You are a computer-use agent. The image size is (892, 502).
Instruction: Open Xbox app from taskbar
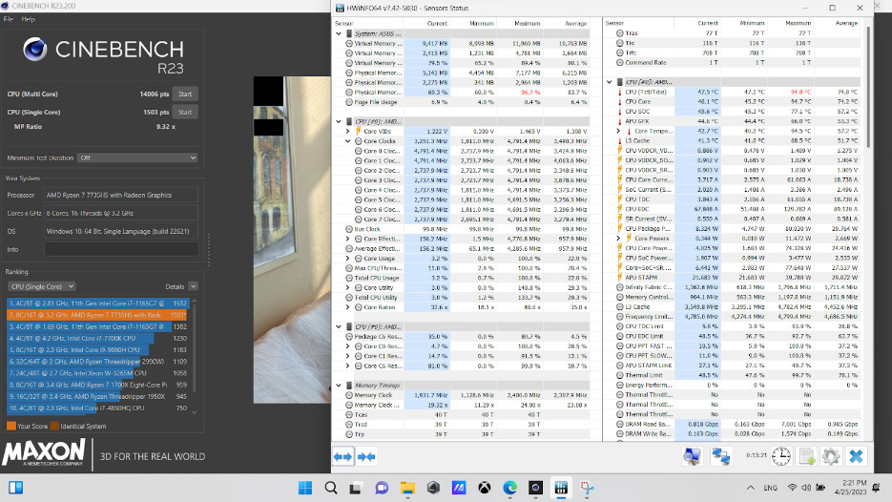click(x=484, y=488)
